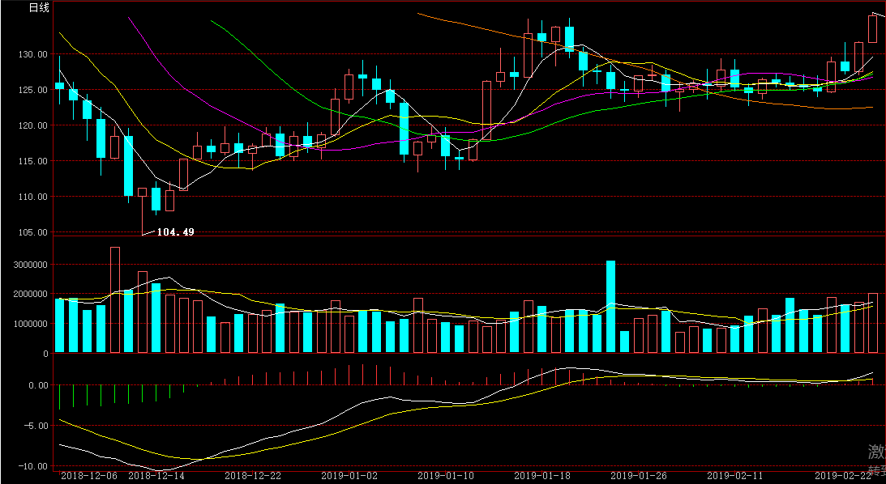Select the 2018-12-22 date label
886x484 pixels.
click(253, 477)
